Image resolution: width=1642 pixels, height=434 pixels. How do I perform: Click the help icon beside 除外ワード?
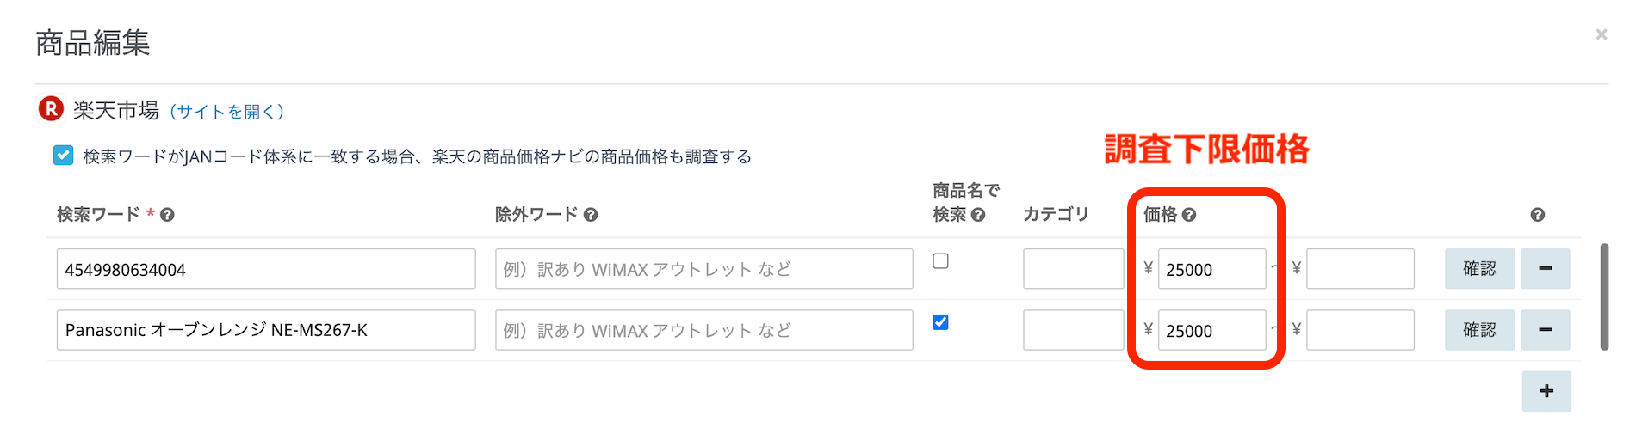click(x=591, y=215)
